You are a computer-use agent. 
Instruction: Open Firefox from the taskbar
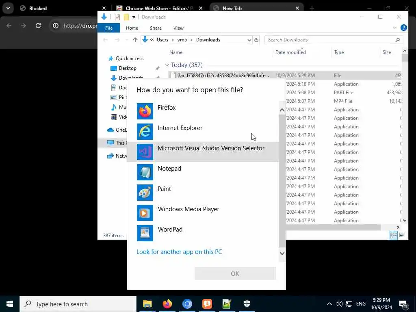point(167,304)
